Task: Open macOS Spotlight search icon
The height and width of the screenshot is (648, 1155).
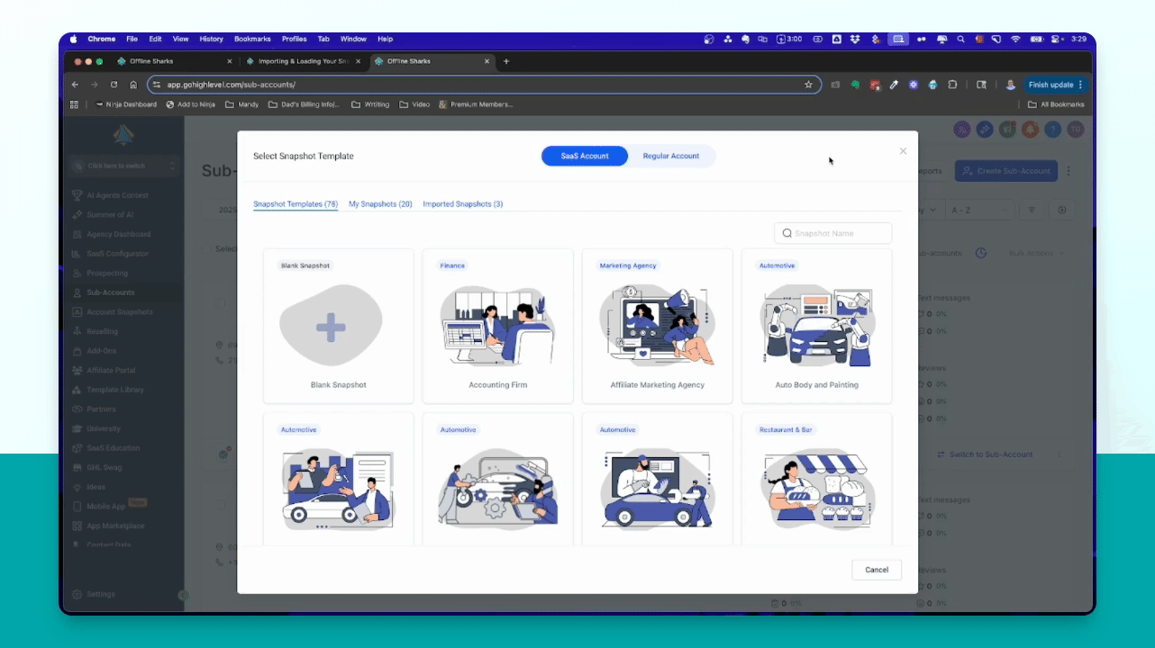Action: (x=961, y=40)
